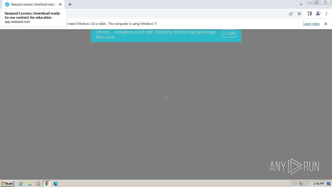Toggle the Chrome side panel
The image size is (332, 187).
(x=309, y=14)
